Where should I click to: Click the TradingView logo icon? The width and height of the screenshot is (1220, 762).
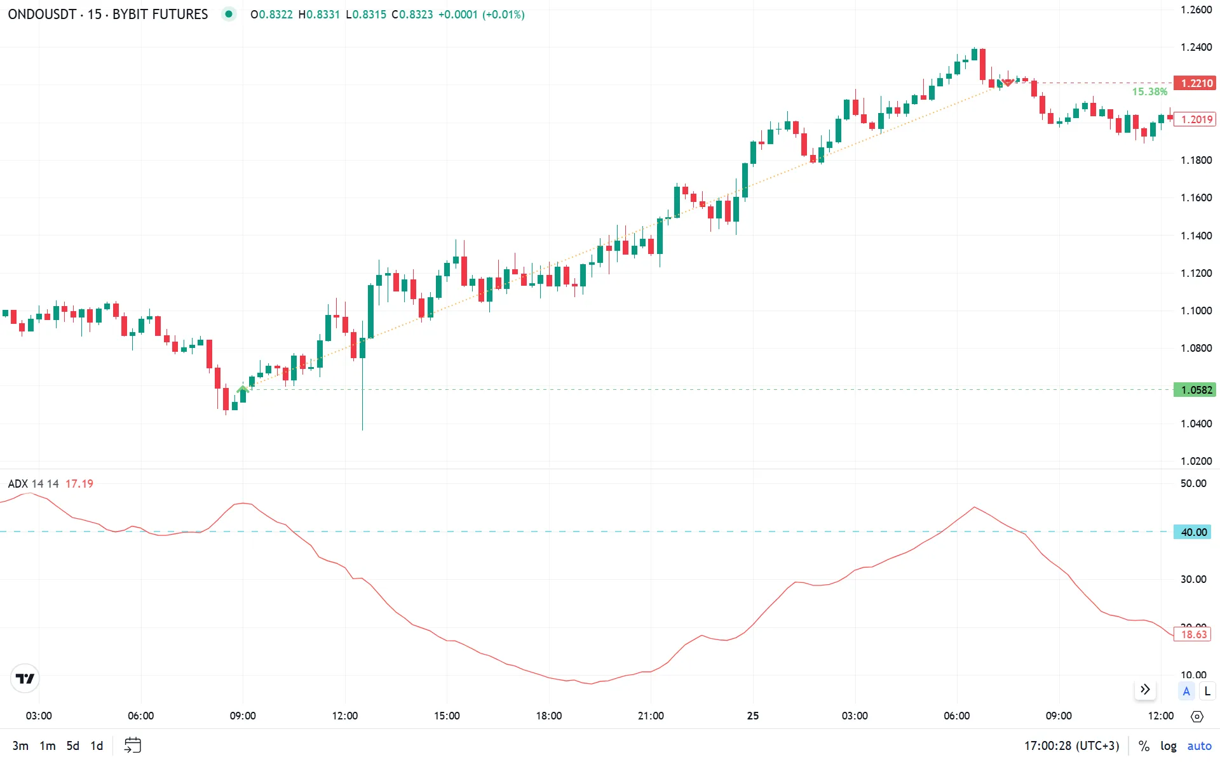(x=25, y=679)
